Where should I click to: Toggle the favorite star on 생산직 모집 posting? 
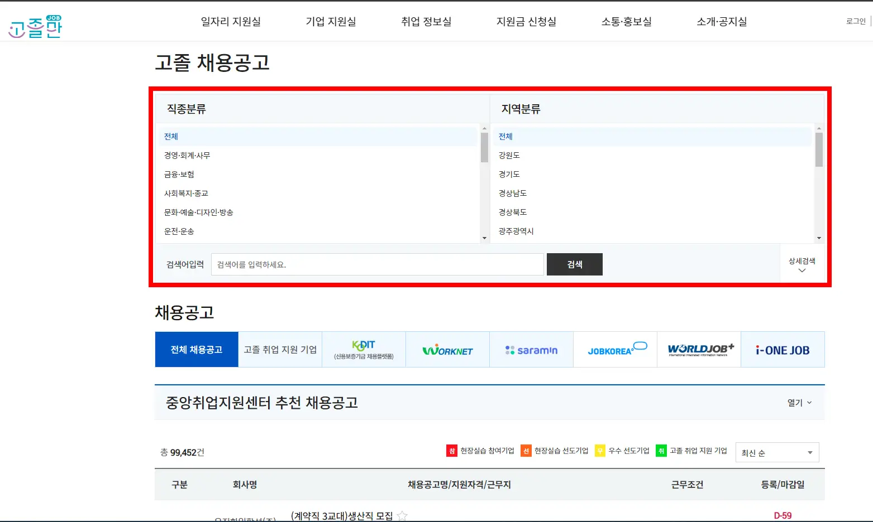402,516
